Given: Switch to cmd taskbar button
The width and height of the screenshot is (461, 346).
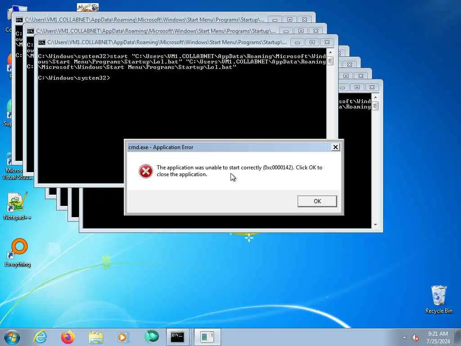Looking at the screenshot, I should pos(177,337).
